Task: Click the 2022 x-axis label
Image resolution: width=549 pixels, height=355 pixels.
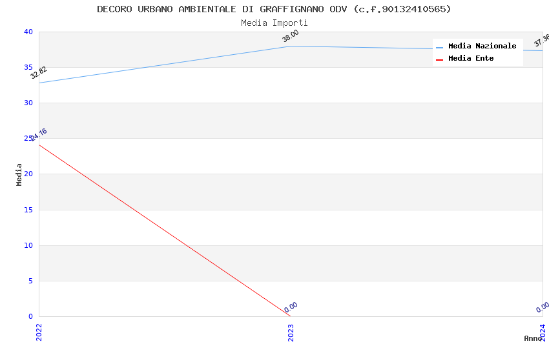Action: (x=39, y=332)
